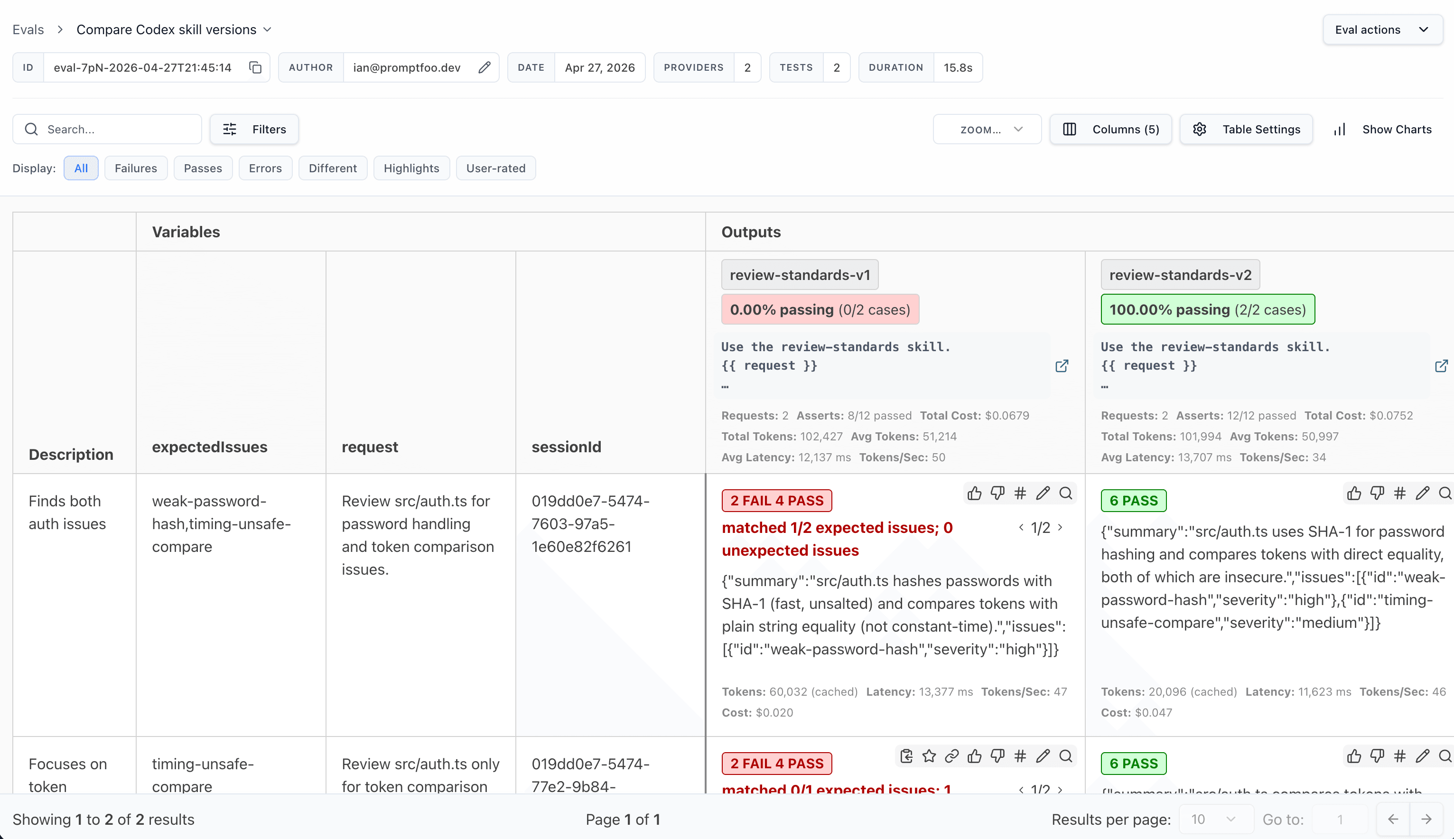Viewport: 1454px width, 839px height.
Task: Toggle the Highlights display filter
Action: pyautogui.click(x=411, y=168)
